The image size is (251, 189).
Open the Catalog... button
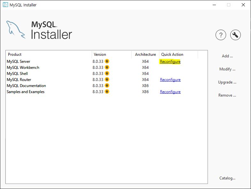point(227,178)
